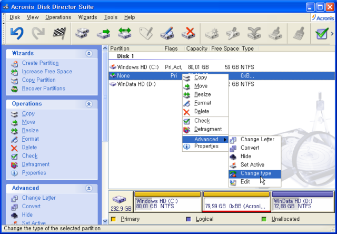Start the Create Partition wizard
Screen dimensions: 337x234
click(x=40, y=63)
